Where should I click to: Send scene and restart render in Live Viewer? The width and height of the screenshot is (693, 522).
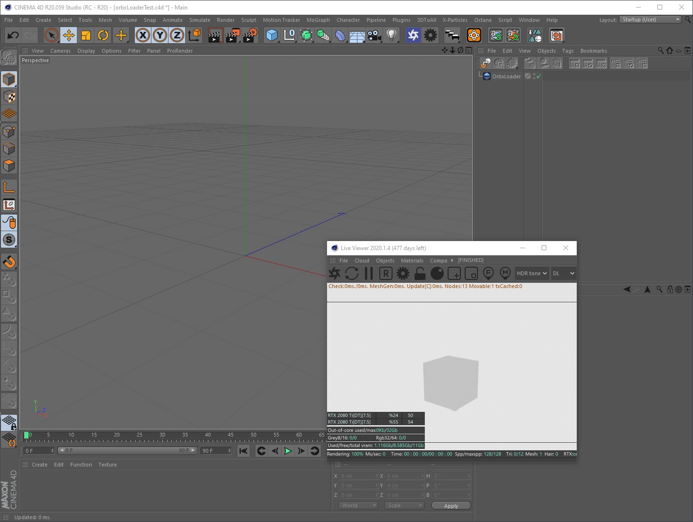(335, 273)
